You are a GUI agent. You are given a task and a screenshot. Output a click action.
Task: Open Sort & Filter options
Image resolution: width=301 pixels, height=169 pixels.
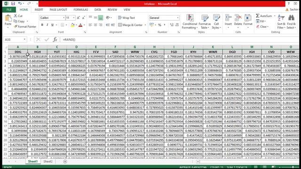point(281,22)
